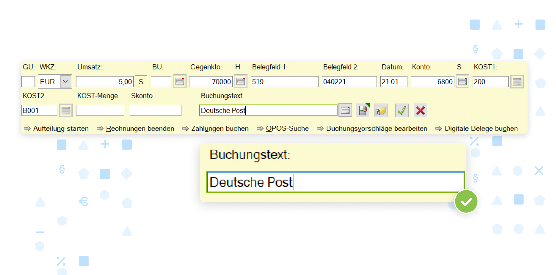Click Buchungsvorschläge bearbeiten link
The width and height of the screenshot is (556, 275).
(x=377, y=128)
